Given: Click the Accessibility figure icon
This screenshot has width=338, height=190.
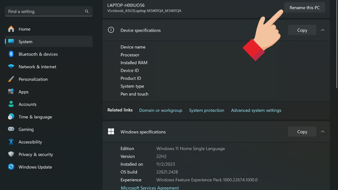Looking at the screenshot, I should pos(11,142).
